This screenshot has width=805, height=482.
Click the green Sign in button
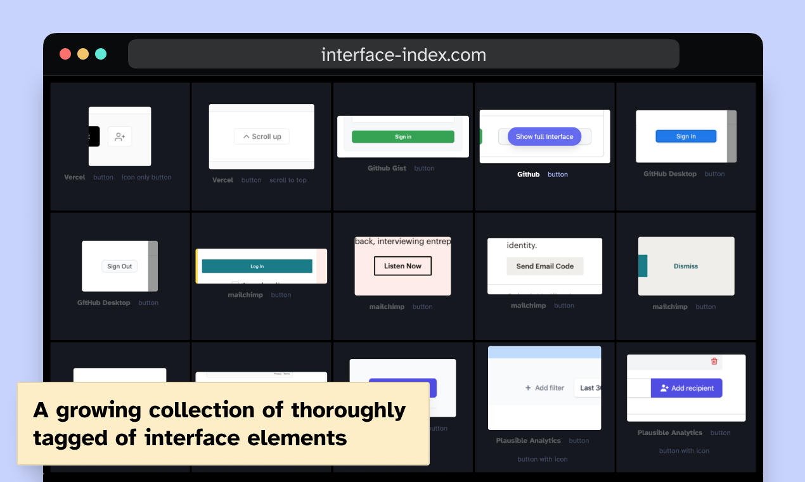coord(403,136)
